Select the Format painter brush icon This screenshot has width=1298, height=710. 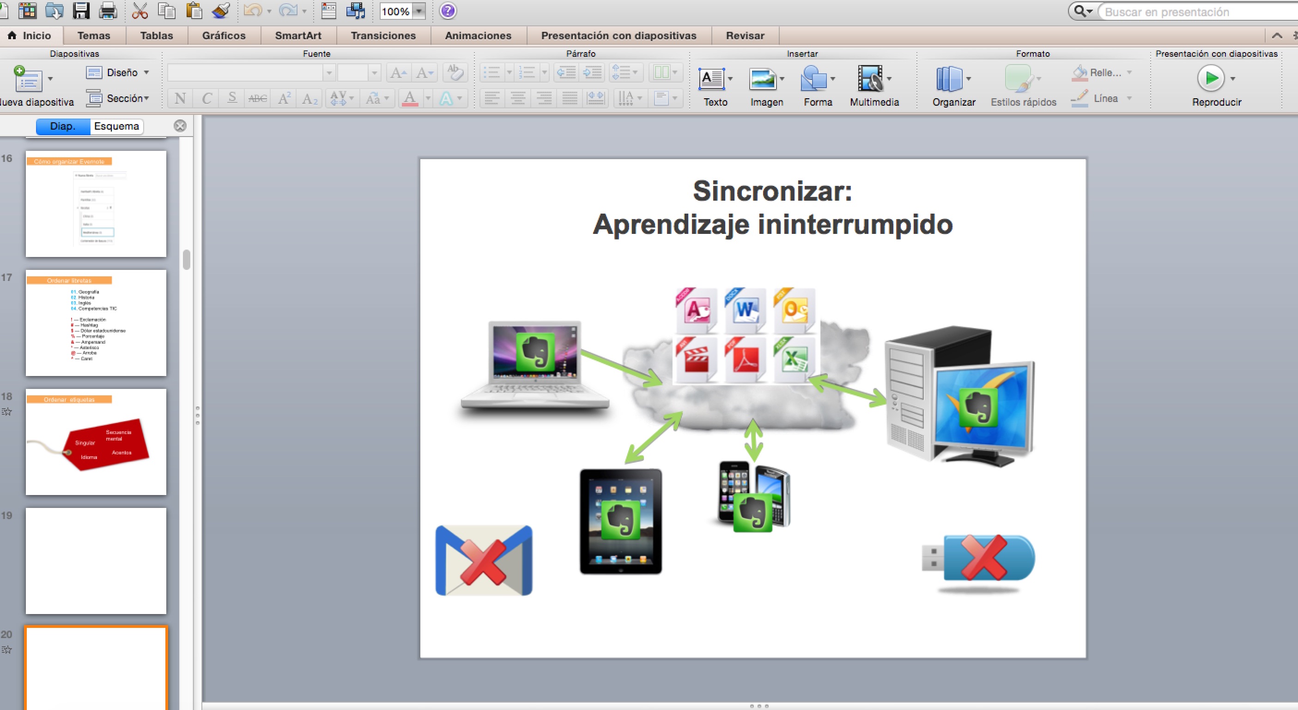tap(221, 11)
